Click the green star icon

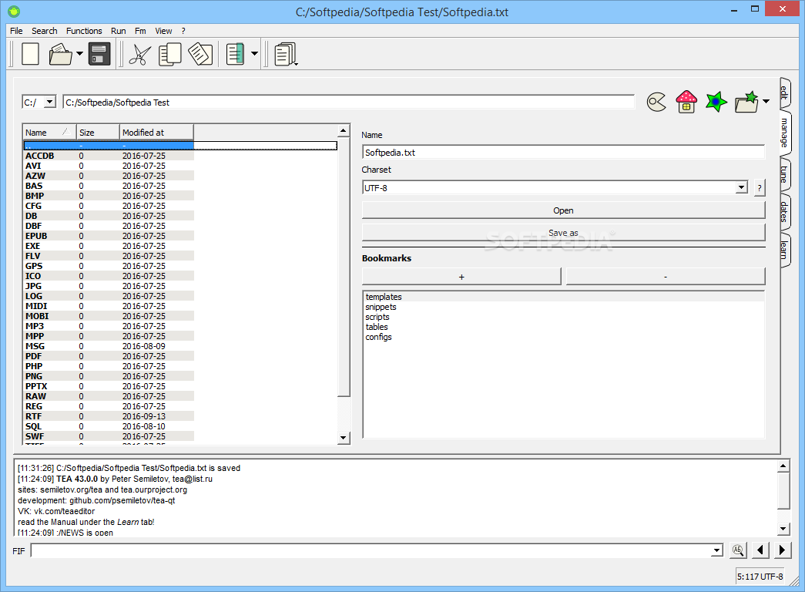coord(716,102)
